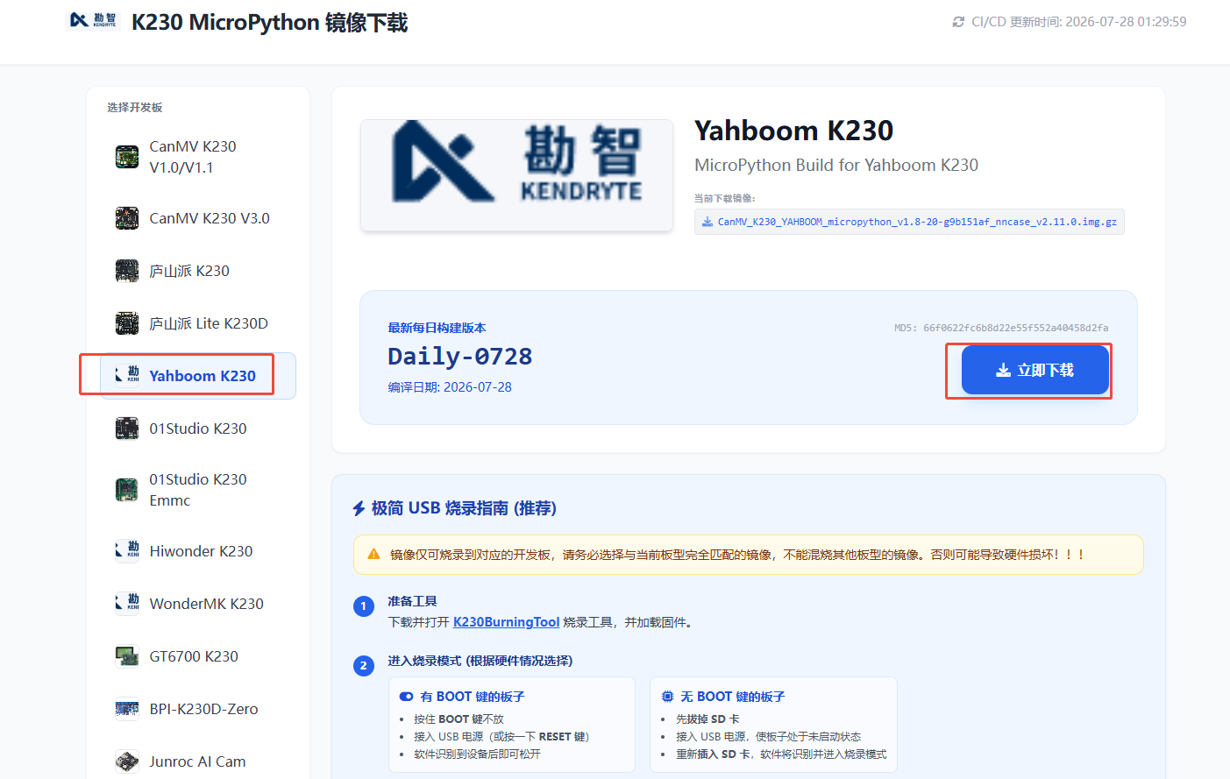The width and height of the screenshot is (1230, 779).
Task: Click the 重新插入 SD 卡 instruction line
Action: [781, 754]
